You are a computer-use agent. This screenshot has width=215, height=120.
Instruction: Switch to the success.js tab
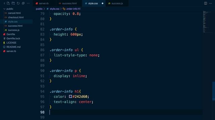pos(117,3)
